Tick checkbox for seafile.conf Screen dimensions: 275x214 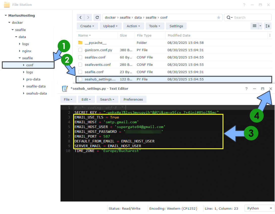80,72
